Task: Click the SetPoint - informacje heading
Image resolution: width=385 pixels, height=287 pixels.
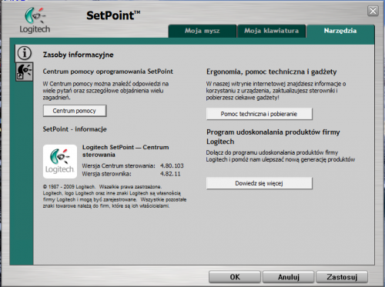Action: (75, 129)
